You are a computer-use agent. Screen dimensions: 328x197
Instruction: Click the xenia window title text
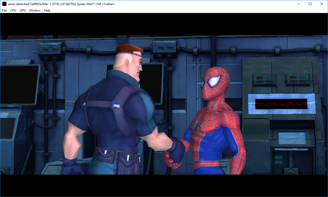tap(61, 4)
